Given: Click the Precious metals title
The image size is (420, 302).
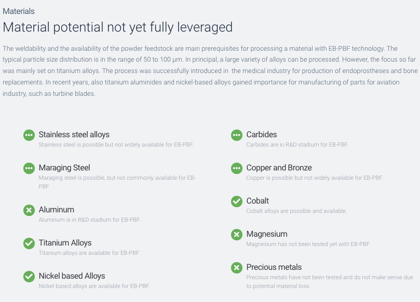Looking at the screenshot, I should coord(274,267).
